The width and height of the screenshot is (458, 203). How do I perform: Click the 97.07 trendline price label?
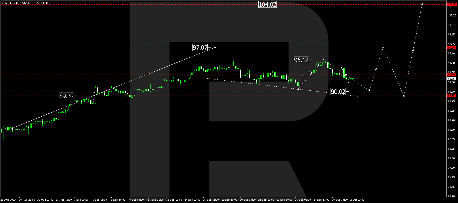point(200,48)
